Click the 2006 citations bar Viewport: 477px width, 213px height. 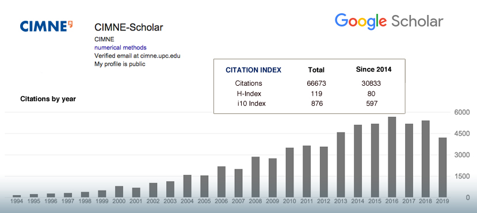coord(222,182)
